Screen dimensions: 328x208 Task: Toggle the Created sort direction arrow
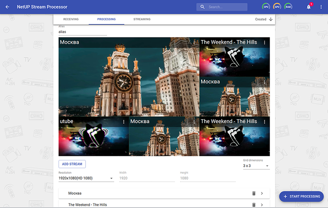click(271, 19)
